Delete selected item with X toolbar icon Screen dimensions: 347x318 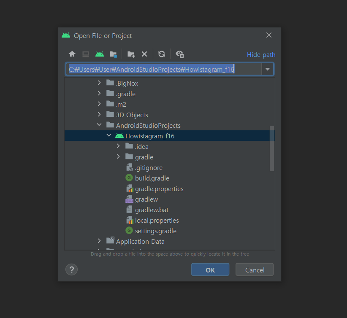[x=144, y=54]
